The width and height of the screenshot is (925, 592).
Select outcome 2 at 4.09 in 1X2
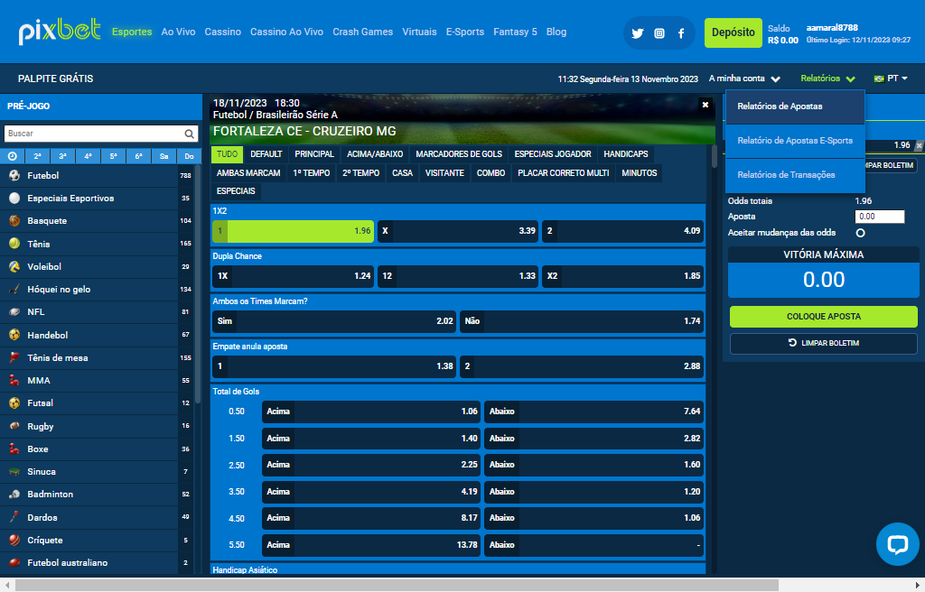[623, 231]
